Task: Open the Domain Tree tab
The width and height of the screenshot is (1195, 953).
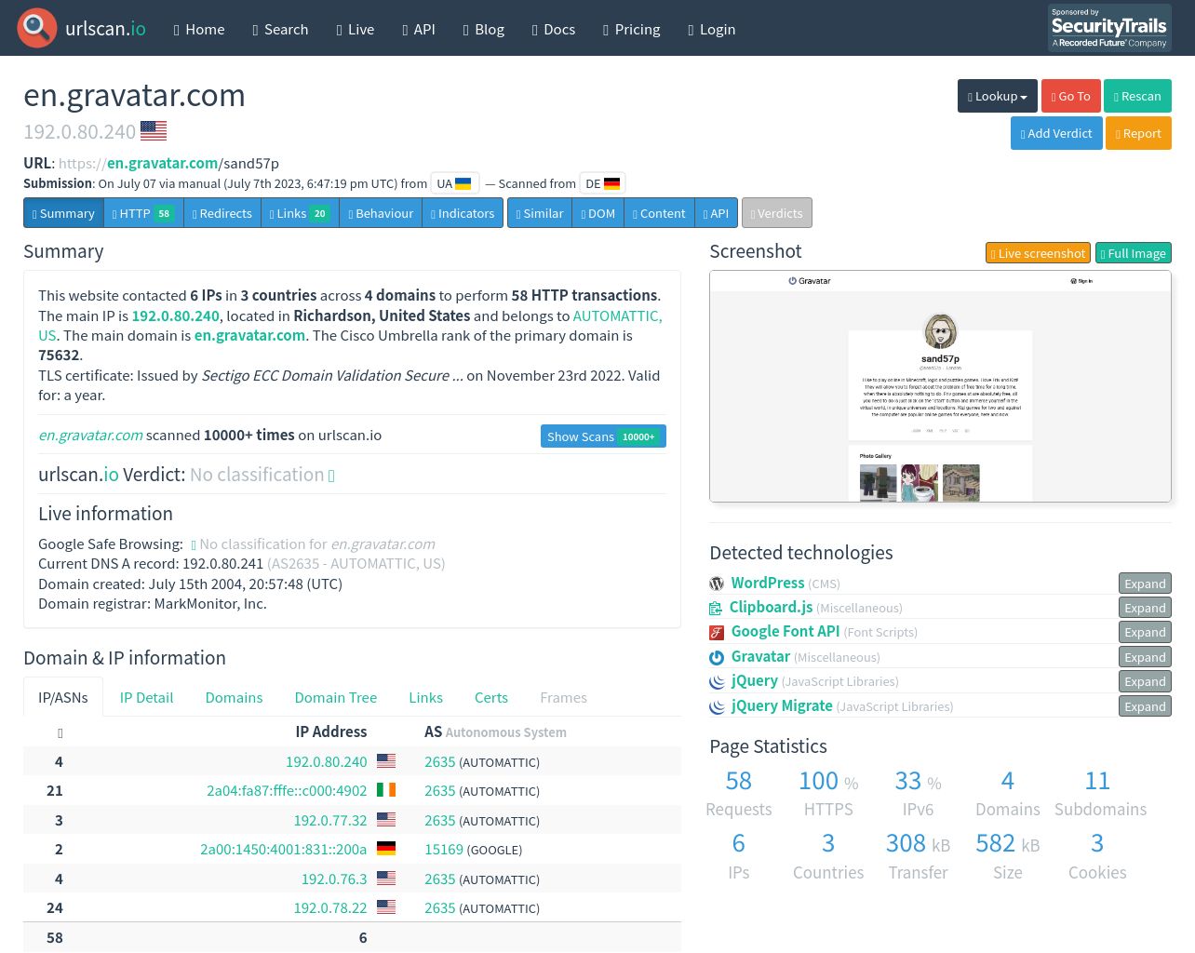Action: coord(336,698)
